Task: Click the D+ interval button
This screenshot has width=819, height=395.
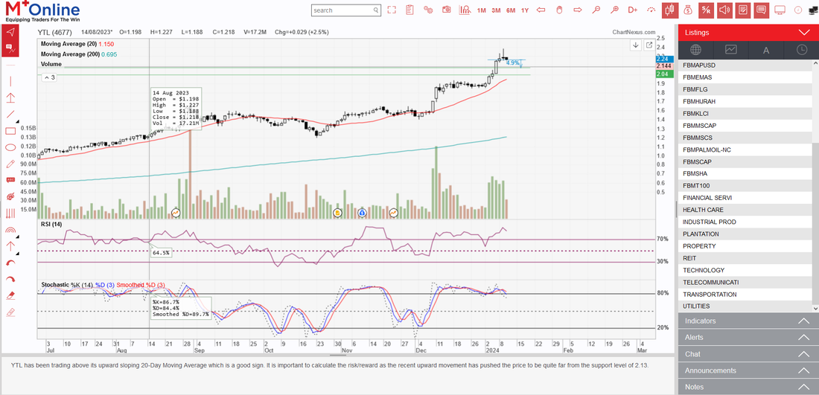Action: (x=633, y=10)
